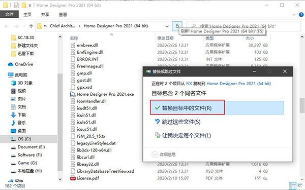Click the SC.18.30 folder icon
Screen dimensions: 305x190
13,37
